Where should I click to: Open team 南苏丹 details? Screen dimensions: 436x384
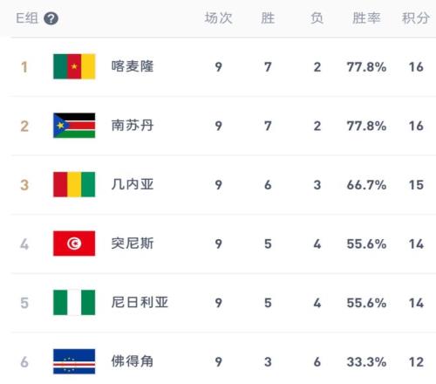click(x=133, y=126)
